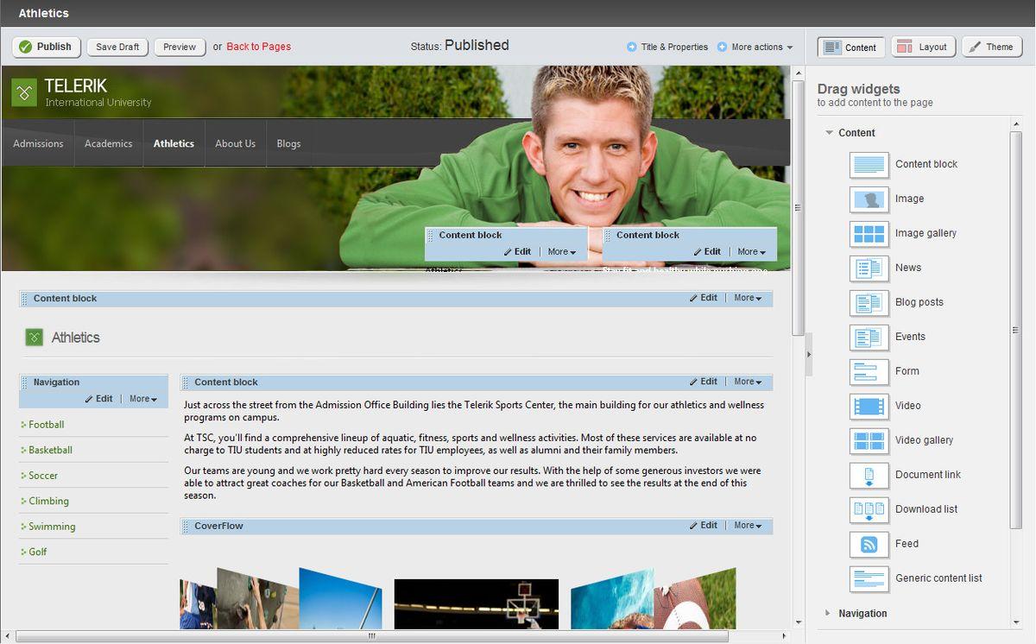Open the Football link
The height and width of the screenshot is (644, 1036).
(x=47, y=425)
